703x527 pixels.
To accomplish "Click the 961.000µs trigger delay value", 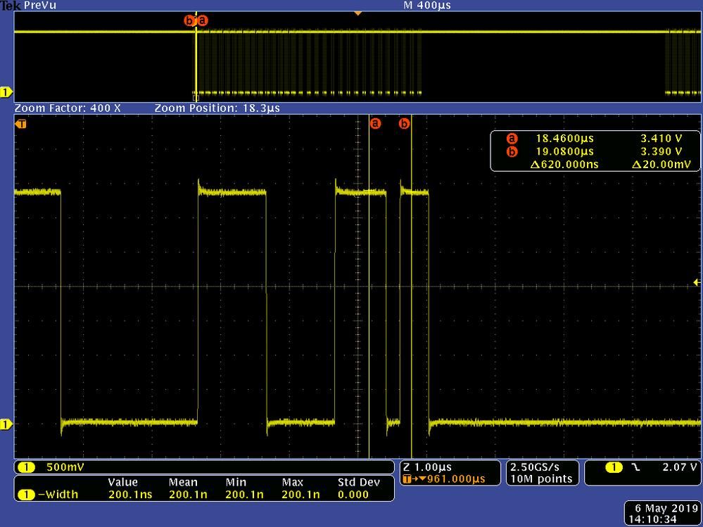I will [x=456, y=479].
